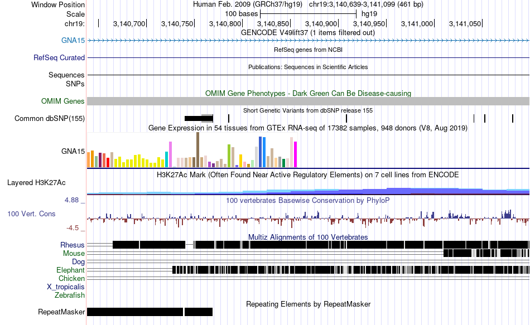
Task: Click '100 vertebrates Basewise Conservation by PhyloP'
Action: [308, 200]
